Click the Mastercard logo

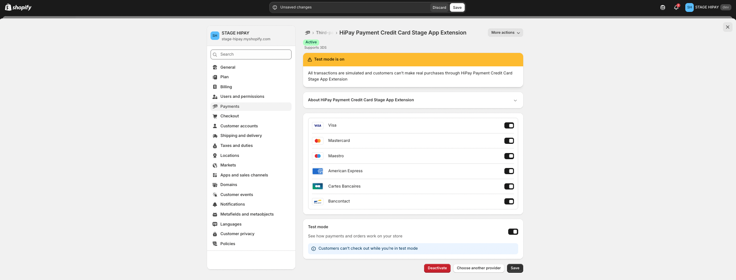click(x=318, y=141)
